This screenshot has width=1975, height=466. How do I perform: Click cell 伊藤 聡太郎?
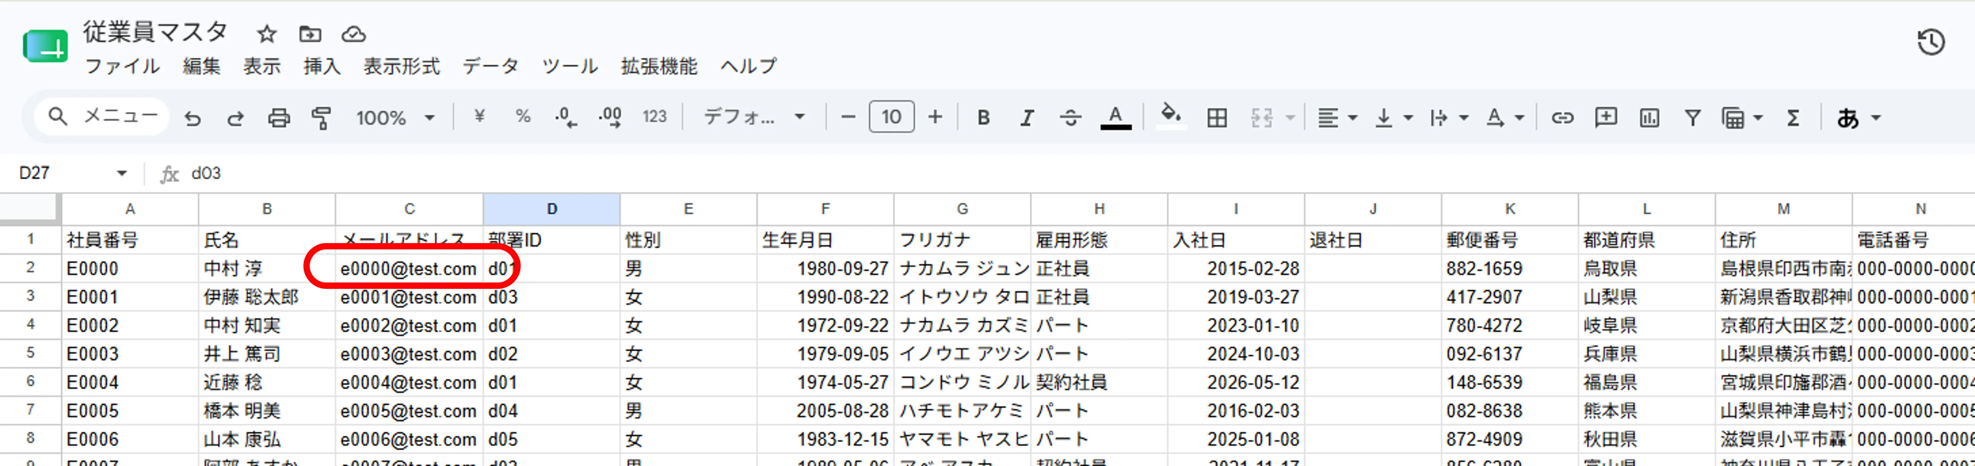(266, 297)
